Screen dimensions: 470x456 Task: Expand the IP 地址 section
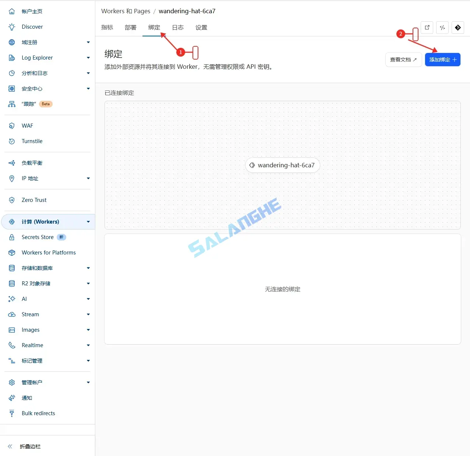(88, 178)
